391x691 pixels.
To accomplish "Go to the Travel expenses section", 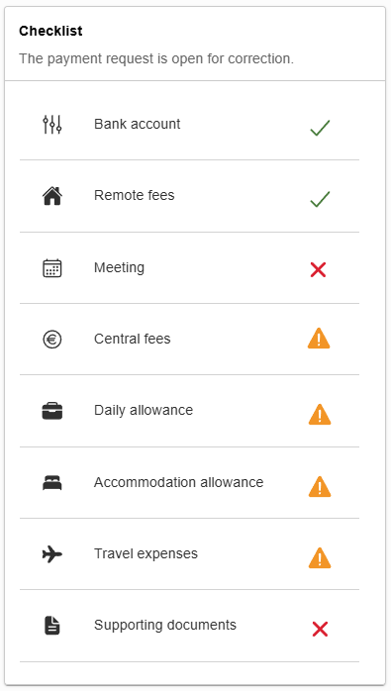I will (x=189, y=554).
